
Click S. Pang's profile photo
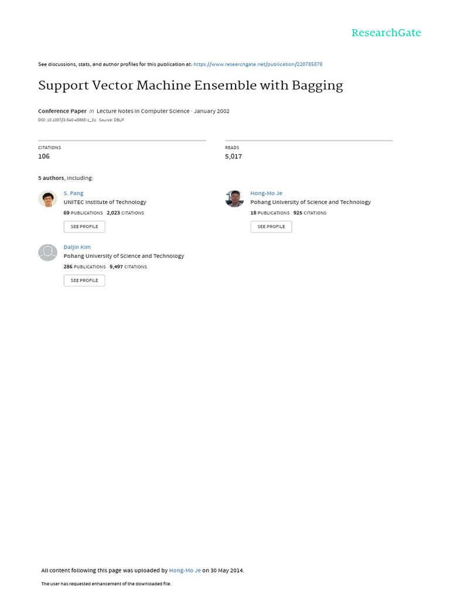47,199
